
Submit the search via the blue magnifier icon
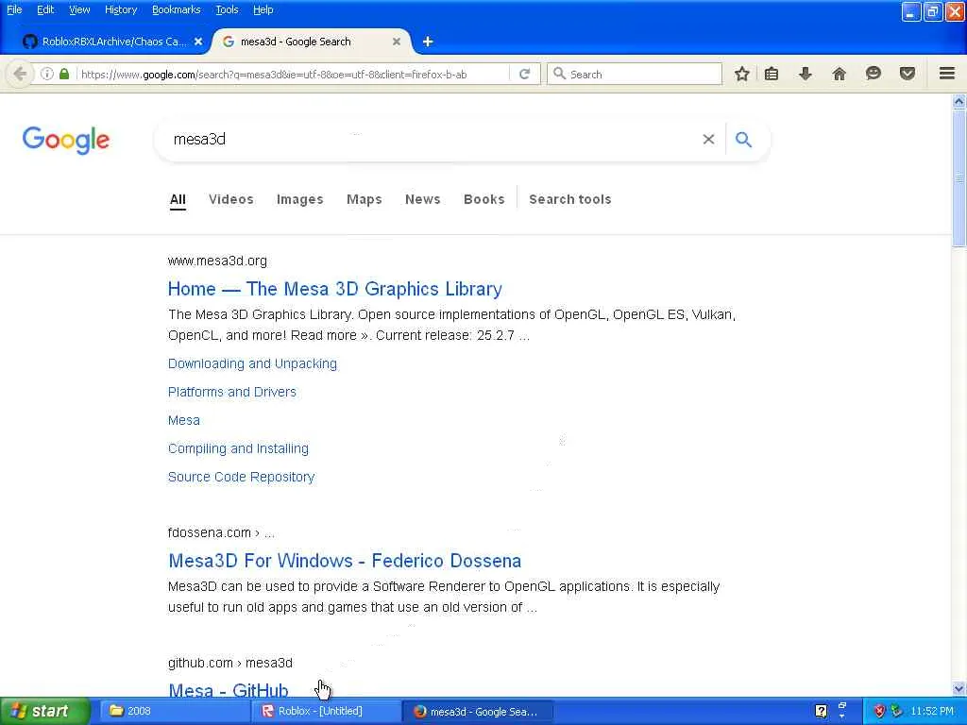[x=744, y=140]
